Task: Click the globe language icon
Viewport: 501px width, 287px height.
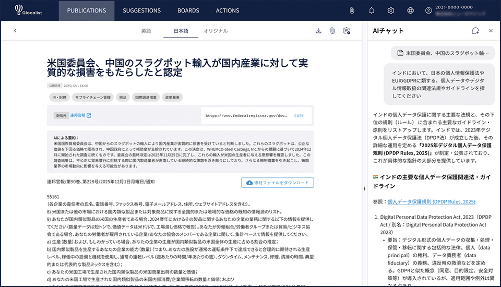Action: coord(410,10)
